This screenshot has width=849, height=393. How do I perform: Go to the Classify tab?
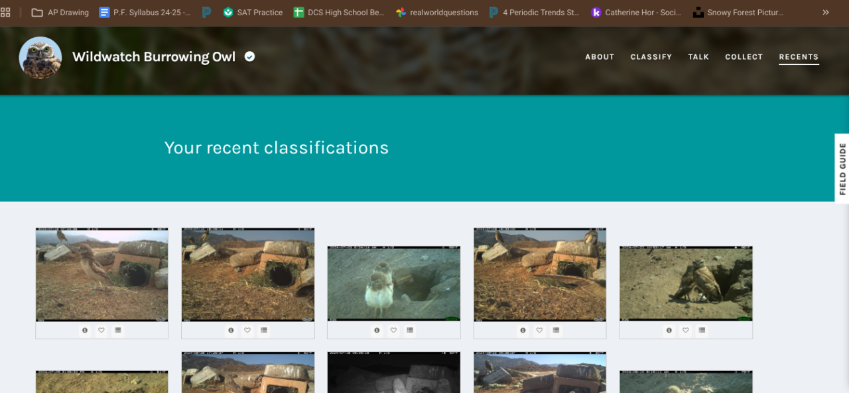651,57
